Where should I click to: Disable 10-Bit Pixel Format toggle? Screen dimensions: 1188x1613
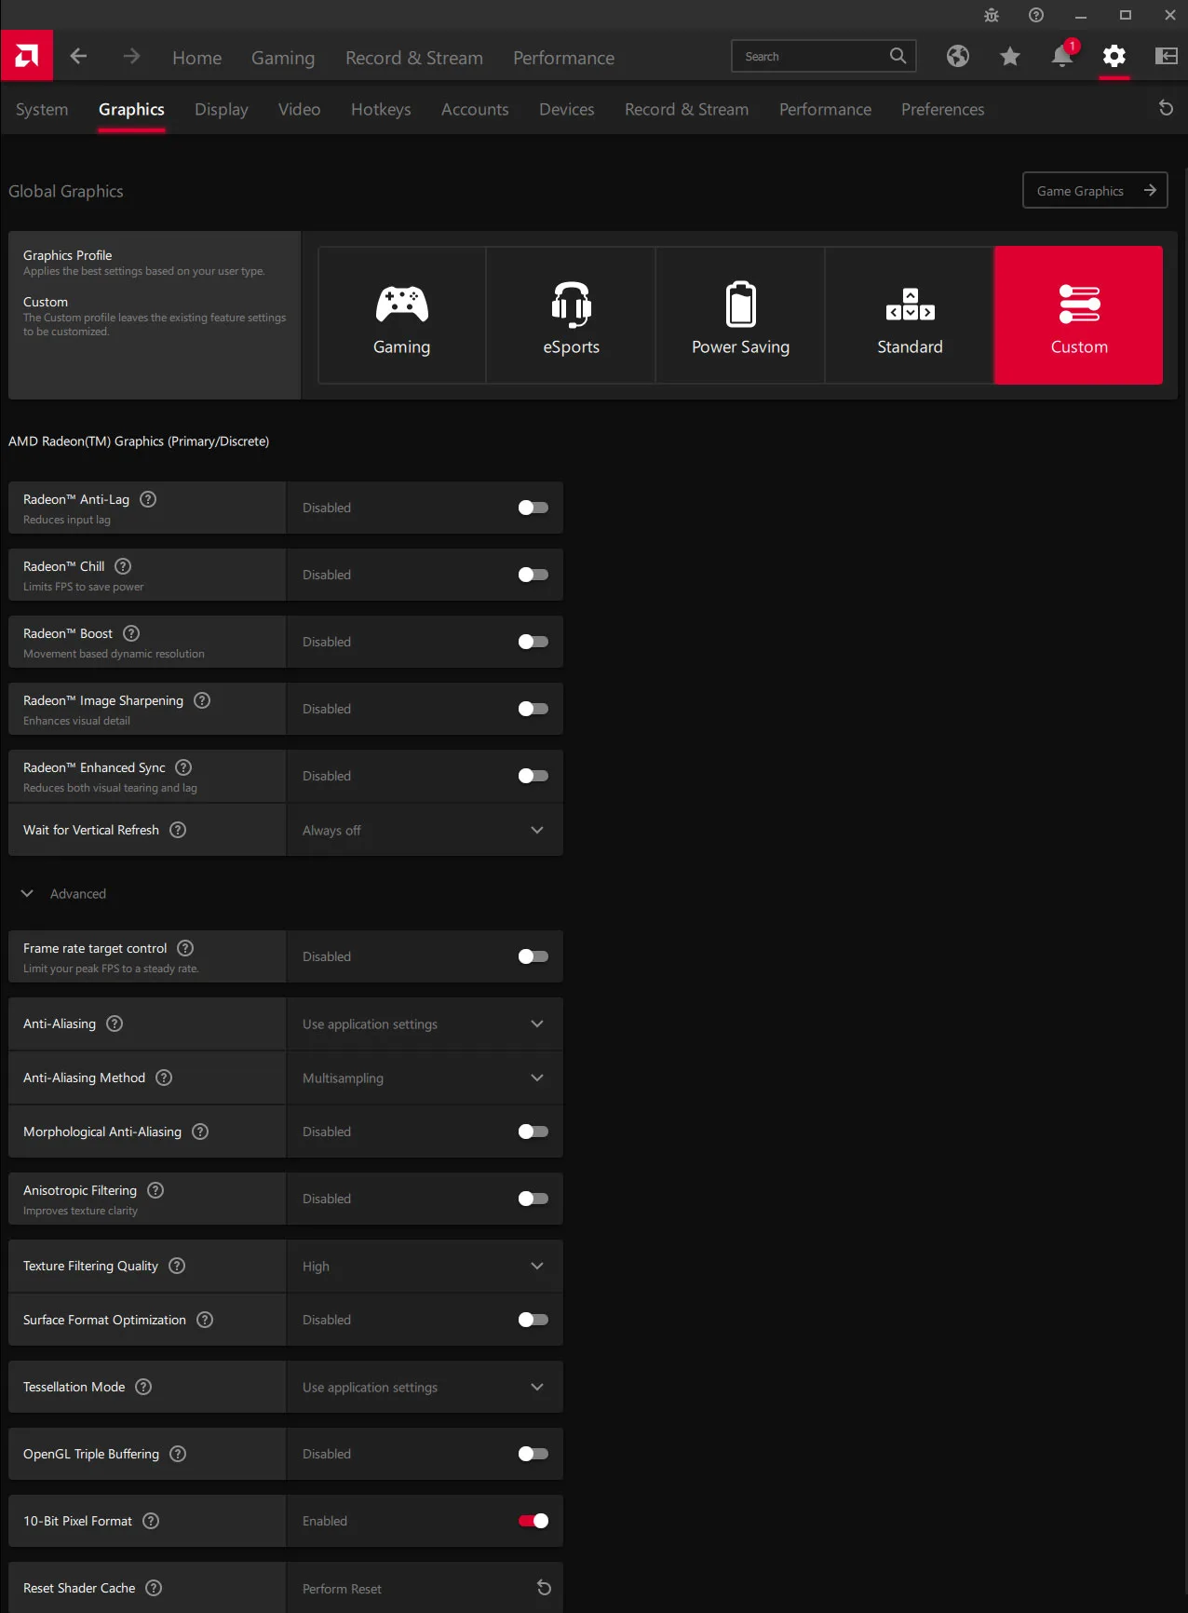click(x=533, y=1521)
